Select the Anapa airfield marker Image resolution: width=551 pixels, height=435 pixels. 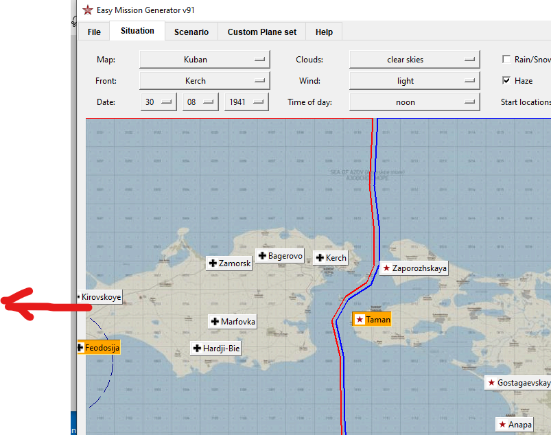pos(515,425)
